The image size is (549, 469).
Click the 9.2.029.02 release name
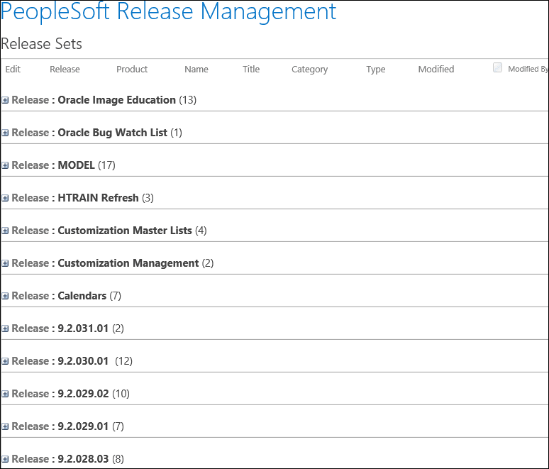[83, 393]
